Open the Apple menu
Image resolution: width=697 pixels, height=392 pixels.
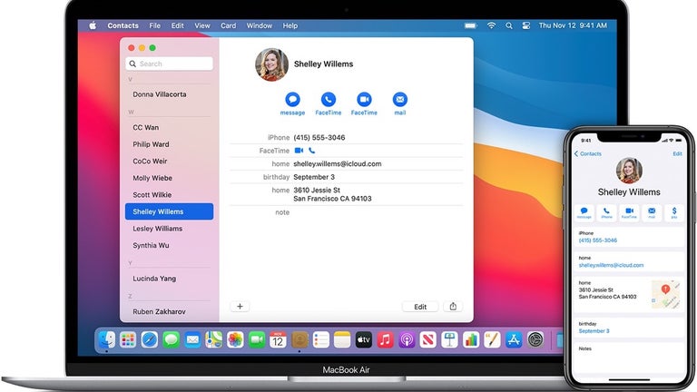click(92, 25)
